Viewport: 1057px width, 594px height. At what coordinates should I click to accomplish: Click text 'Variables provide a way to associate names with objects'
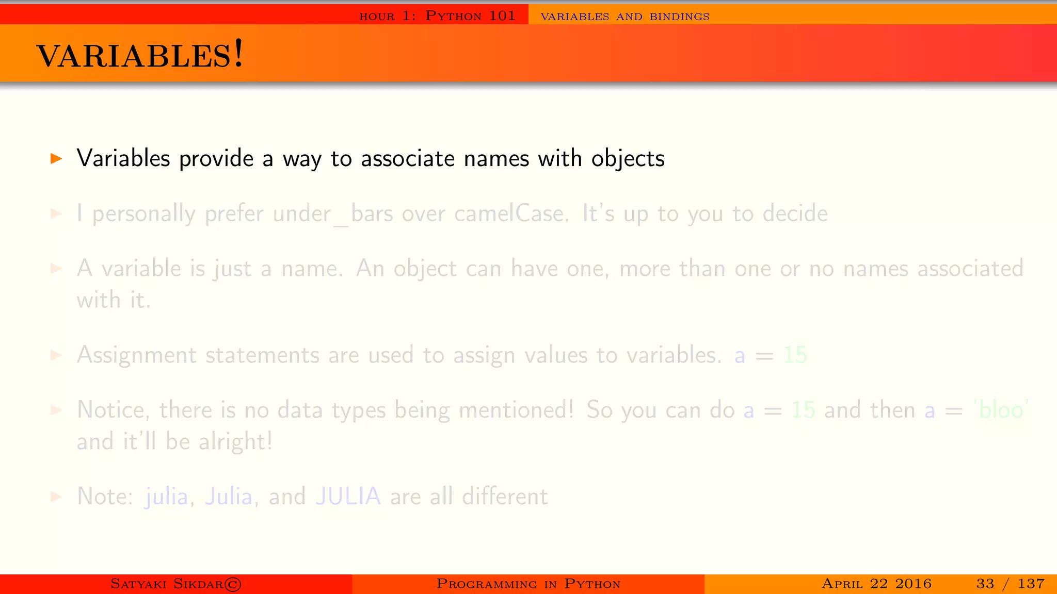[x=371, y=158]
